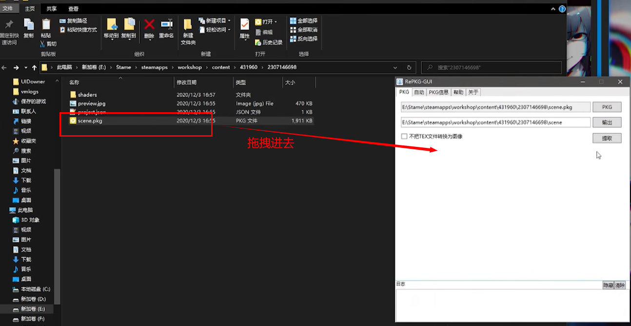This screenshot has height=326, width=631.
Task: Select the scene.pkg file
Action: pyautogui.click(x=90, y=121)
